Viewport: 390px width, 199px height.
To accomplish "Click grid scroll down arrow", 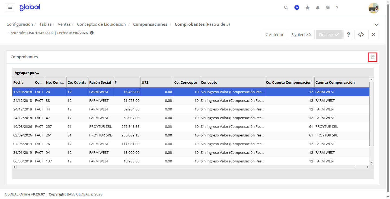I will coord(372,162).
